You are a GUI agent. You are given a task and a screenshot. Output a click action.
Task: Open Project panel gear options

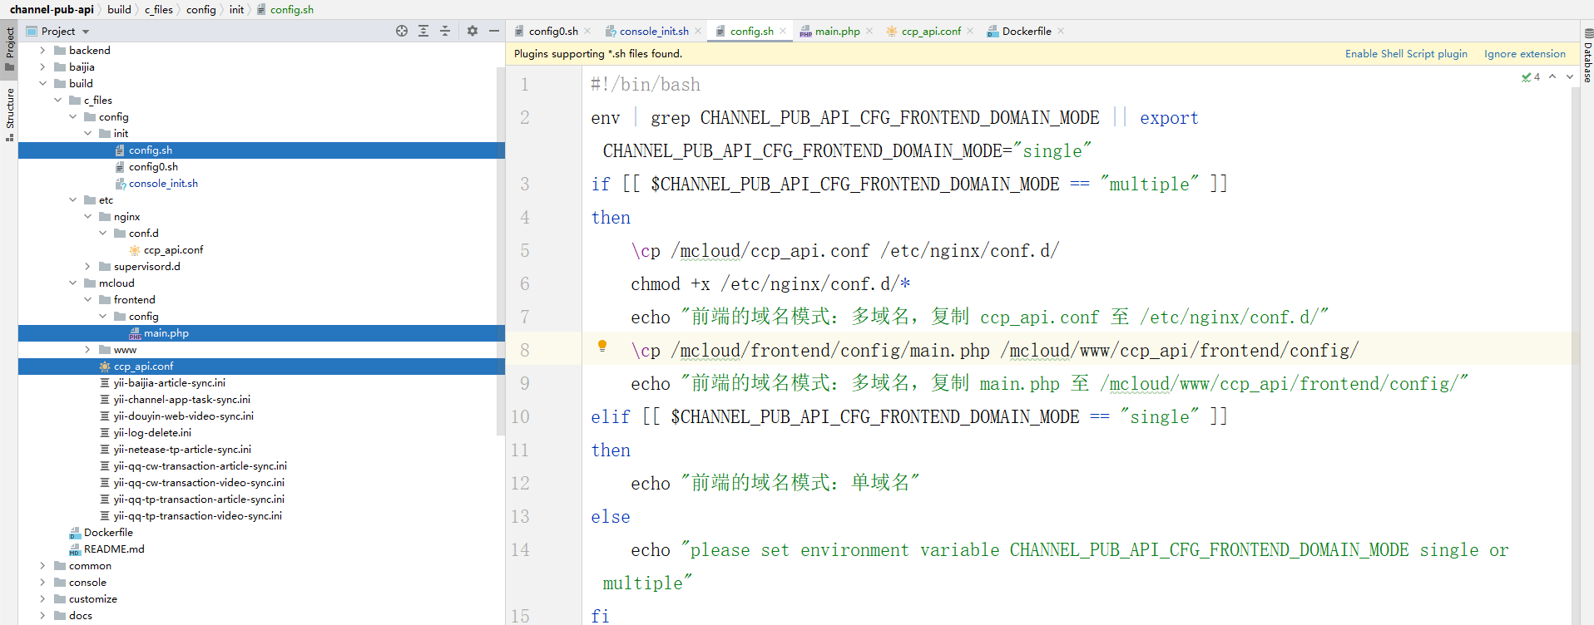click(473, 31)
